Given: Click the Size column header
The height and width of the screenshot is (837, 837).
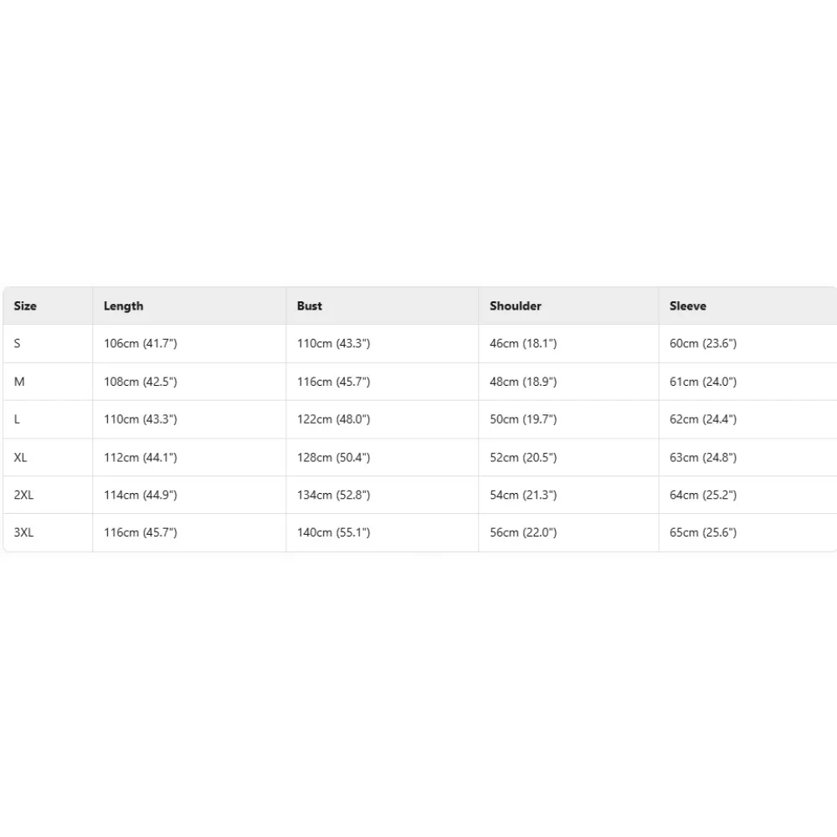Looking at the screenshot, I should [25, 306].
